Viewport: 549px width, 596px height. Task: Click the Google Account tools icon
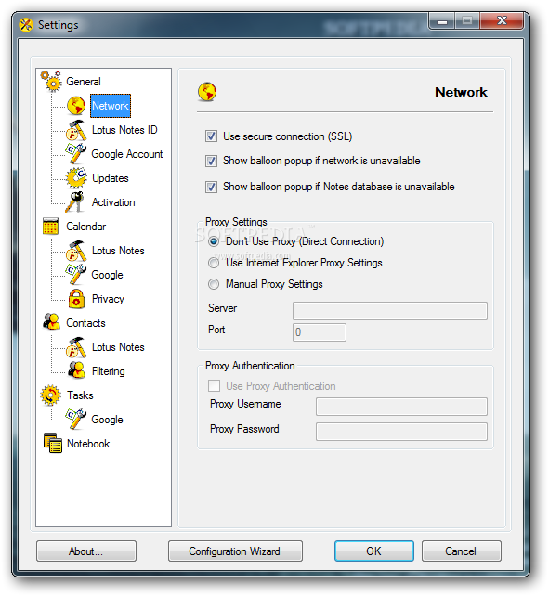pos(75,153)
